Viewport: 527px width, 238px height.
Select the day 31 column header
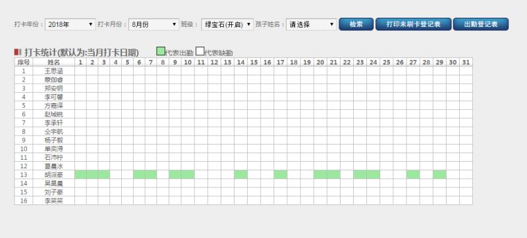coord(466,62)
